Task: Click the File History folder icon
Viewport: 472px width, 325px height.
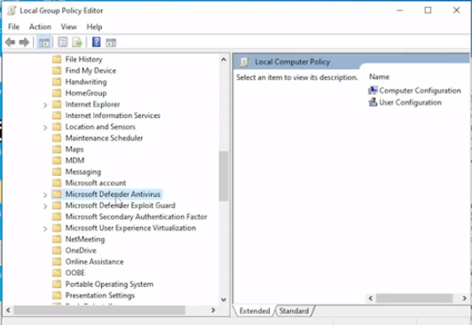Action: coord(57,59)
